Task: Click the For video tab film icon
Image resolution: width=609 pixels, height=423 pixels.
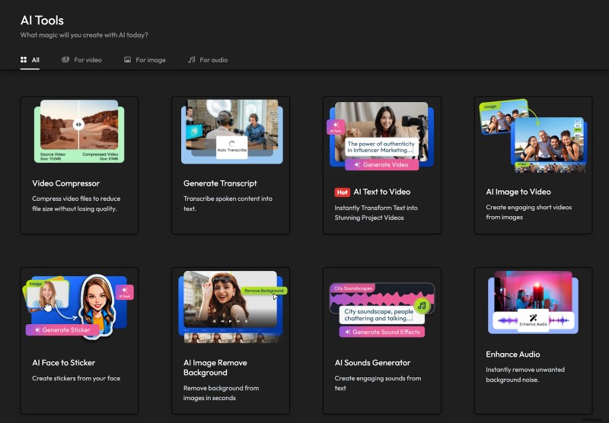Action: pyautogui.click(x=65, y=59)
